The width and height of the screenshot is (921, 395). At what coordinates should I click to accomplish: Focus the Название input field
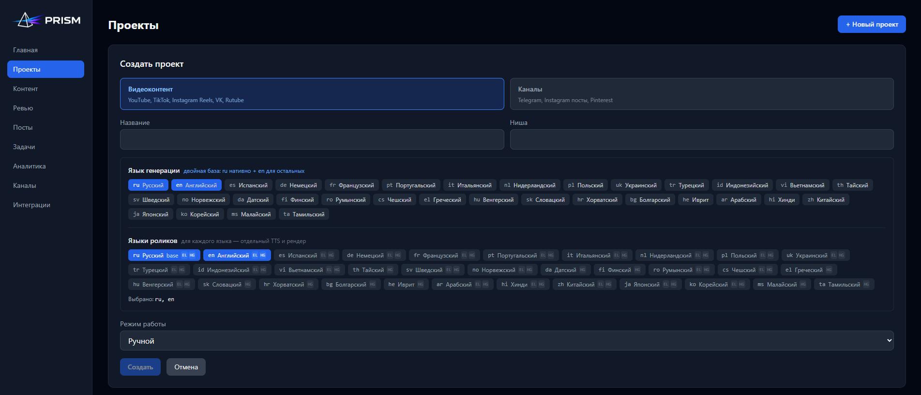312,139
